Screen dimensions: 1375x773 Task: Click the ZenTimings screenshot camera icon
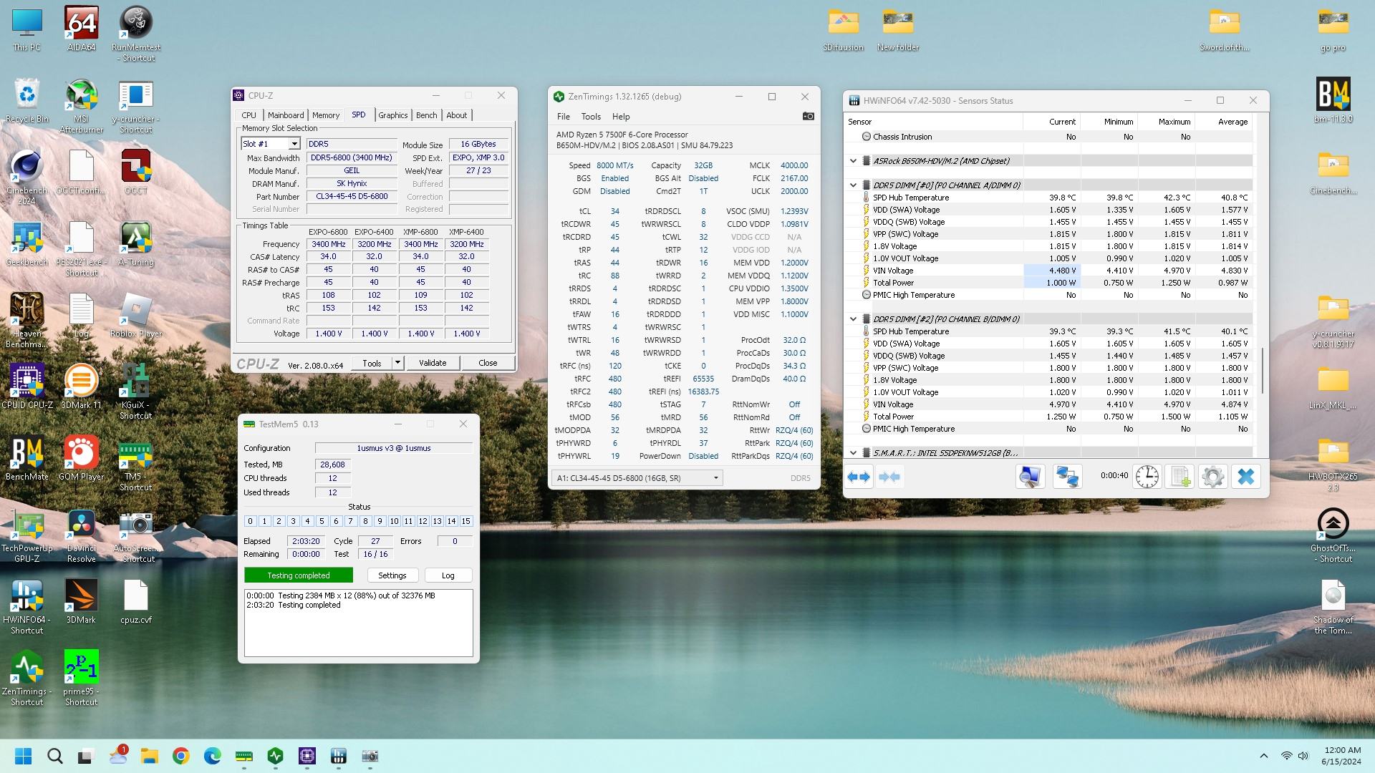[808, 116]
